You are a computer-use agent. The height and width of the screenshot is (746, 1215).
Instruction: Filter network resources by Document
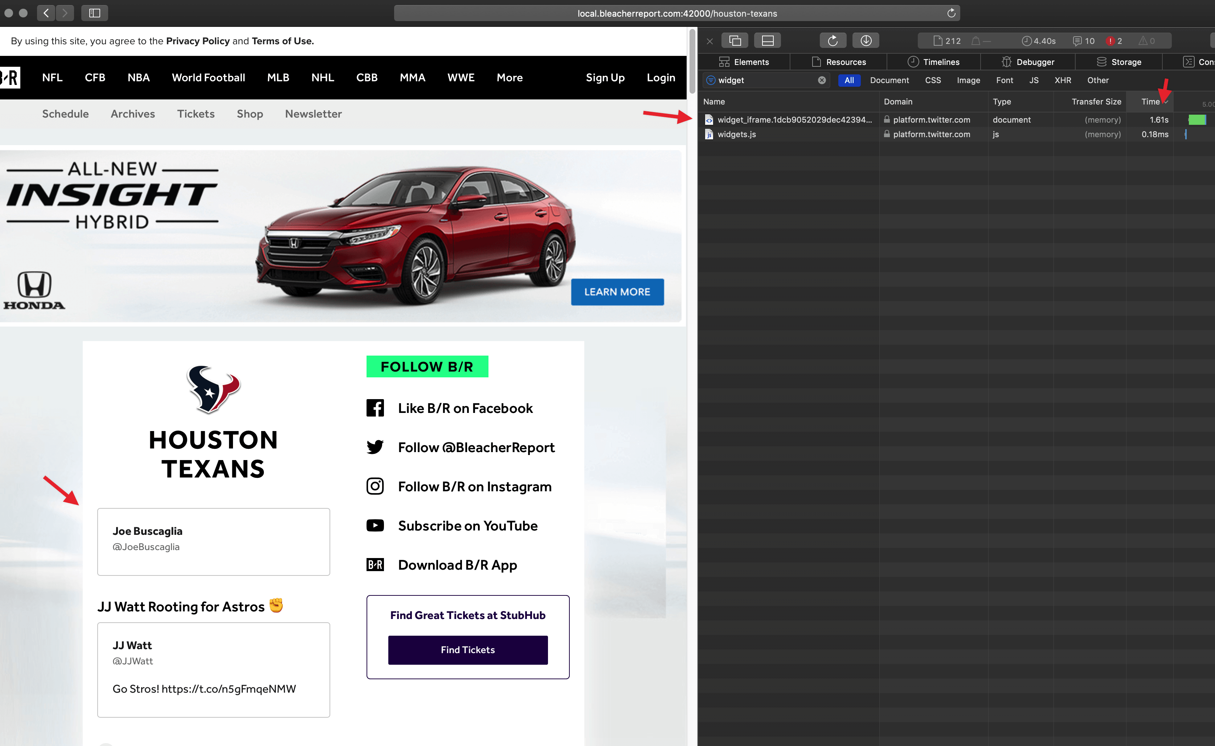889,80
